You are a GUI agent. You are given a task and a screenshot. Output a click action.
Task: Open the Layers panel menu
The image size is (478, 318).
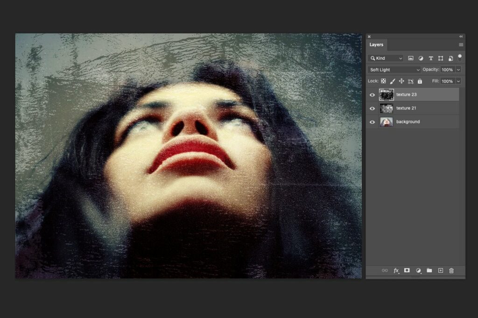tap(461, 45)
